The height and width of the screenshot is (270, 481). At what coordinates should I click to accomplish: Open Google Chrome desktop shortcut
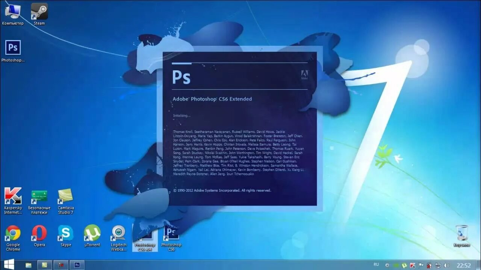13,238
